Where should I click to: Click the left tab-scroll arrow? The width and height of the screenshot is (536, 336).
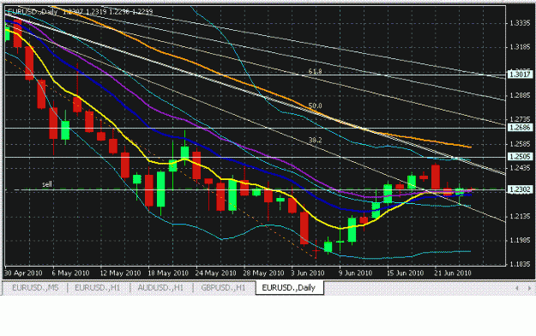pos(517,288)
